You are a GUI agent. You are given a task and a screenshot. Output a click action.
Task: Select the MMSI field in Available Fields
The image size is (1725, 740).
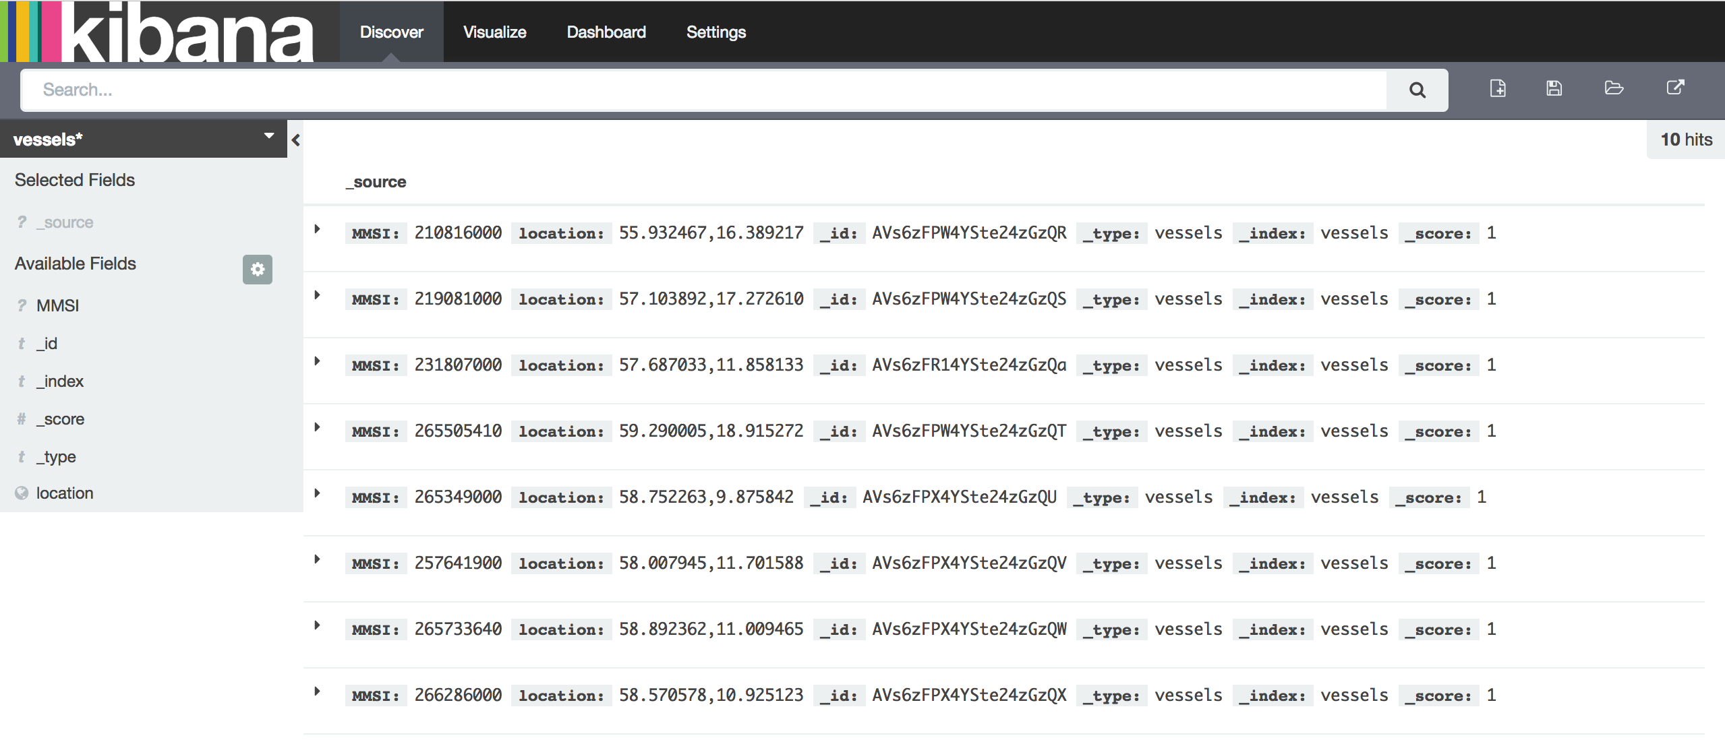[x=57, y=306]
